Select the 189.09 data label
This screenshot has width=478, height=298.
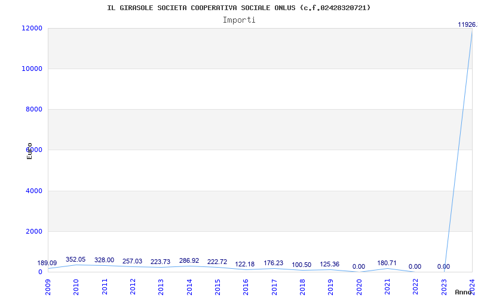(47, 263)
